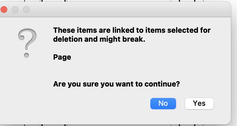Click the 'deletion and might break.' text line
237x126 pixels.
click(x=99, y=39)
